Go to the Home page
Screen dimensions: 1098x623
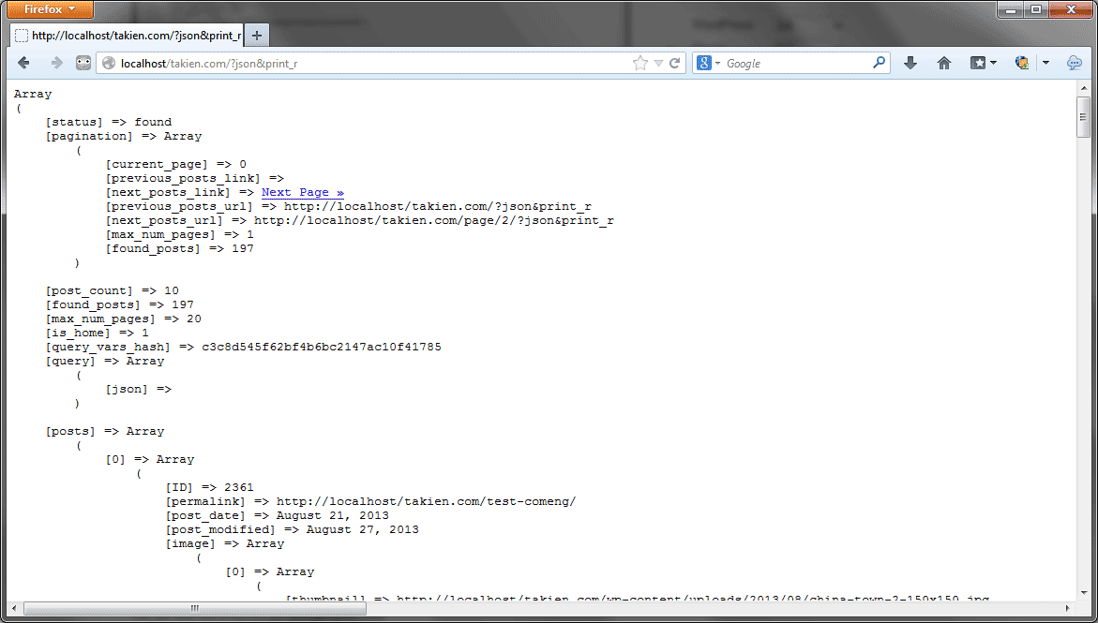944,63
